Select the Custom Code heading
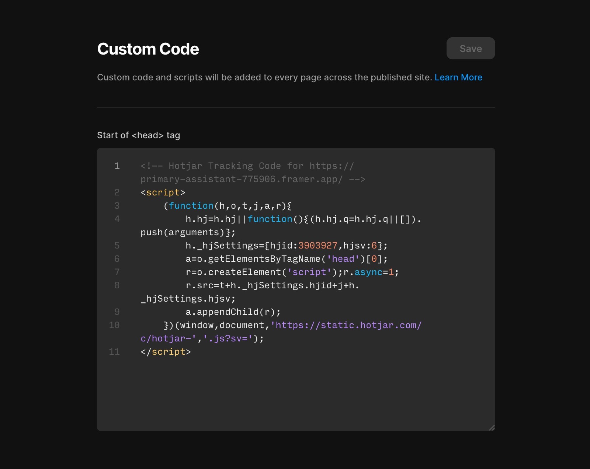 (x=147, y=49)
